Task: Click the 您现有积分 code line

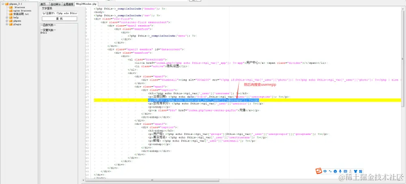Action: coord(206,104)
